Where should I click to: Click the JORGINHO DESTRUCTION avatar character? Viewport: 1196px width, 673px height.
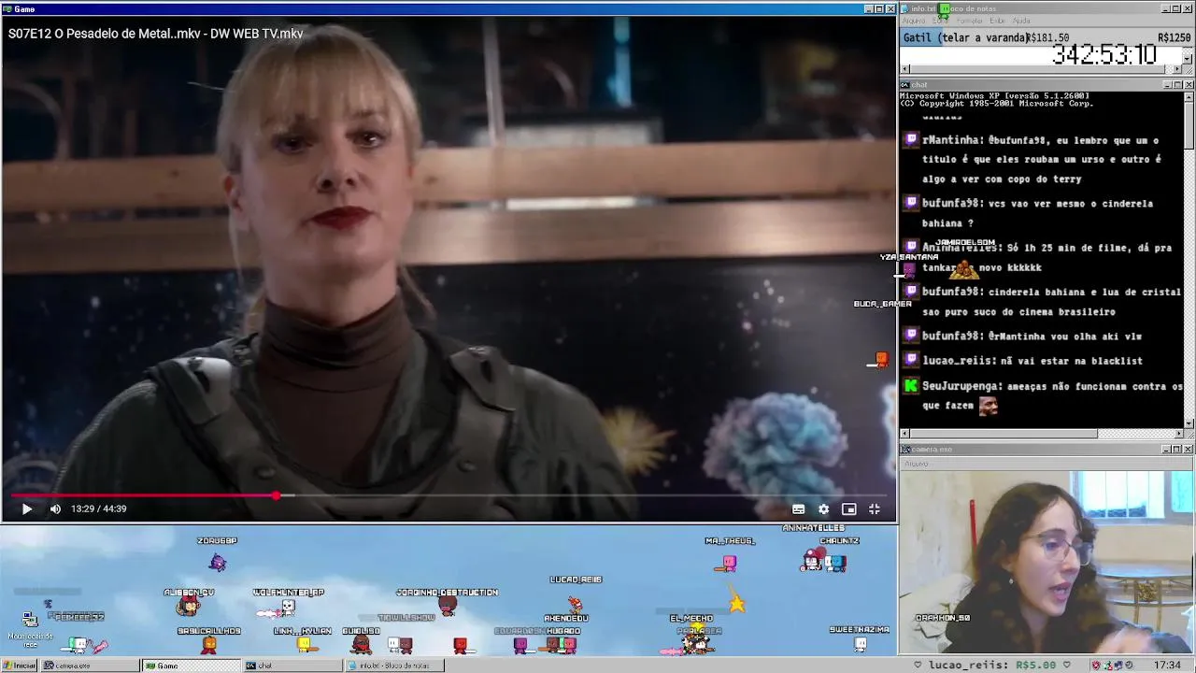click(x=448, y=607)
